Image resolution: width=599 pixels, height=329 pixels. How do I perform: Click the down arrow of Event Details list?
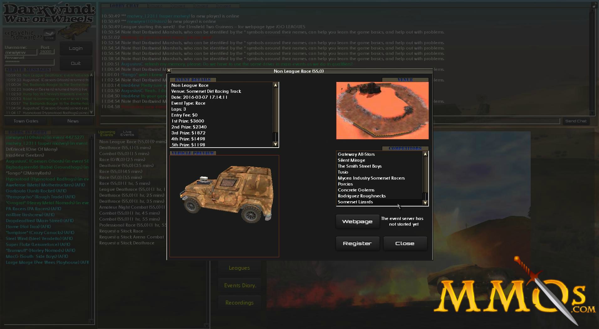point(275,144)
